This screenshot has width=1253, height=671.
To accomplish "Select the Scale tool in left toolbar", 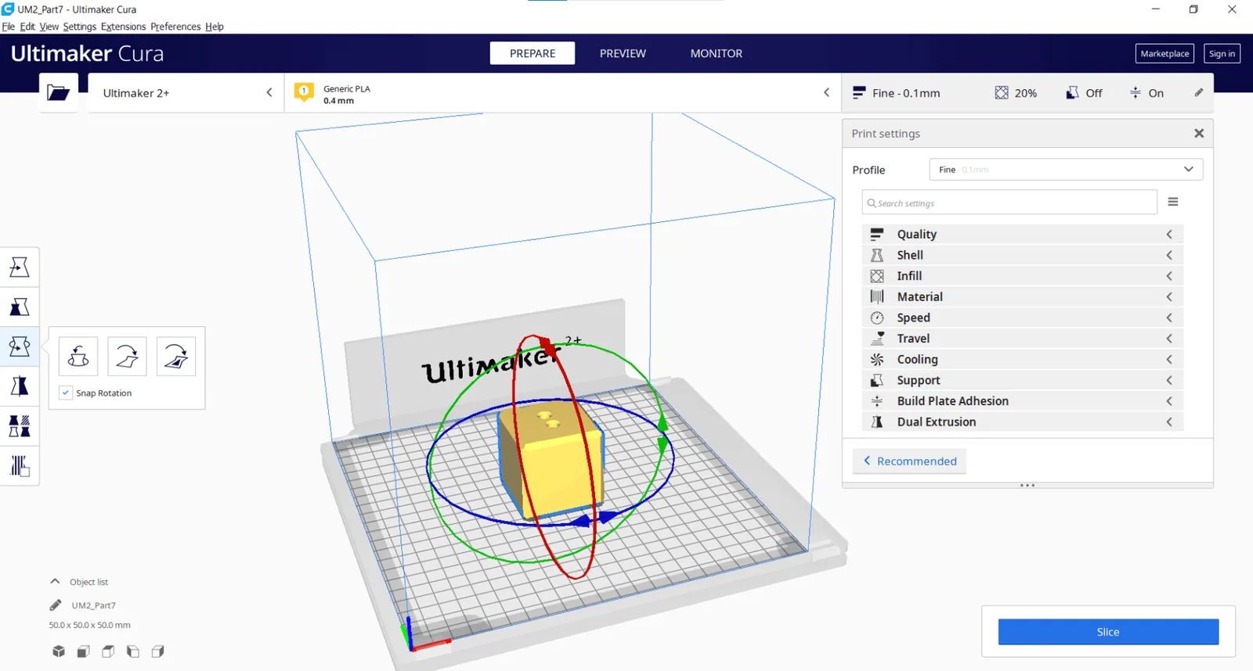I will click(20, 307).
